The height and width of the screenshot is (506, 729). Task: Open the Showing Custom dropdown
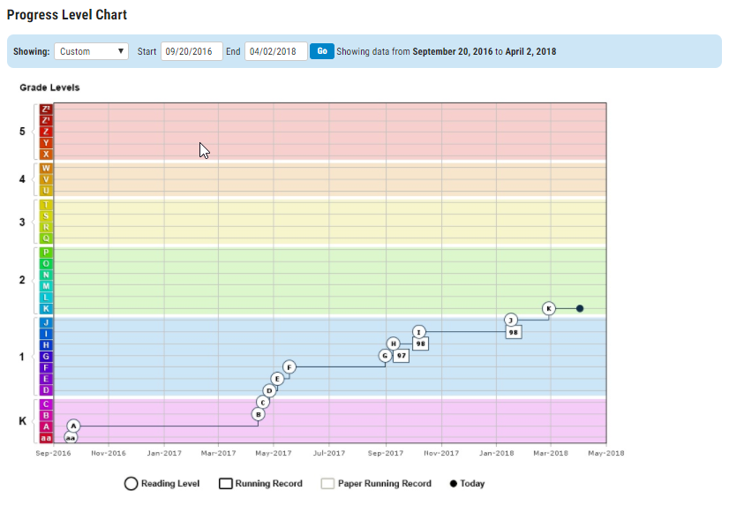click(91, 51)
